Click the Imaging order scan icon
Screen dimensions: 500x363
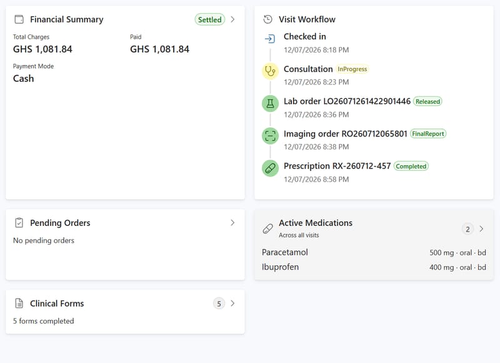click(270, 136)
